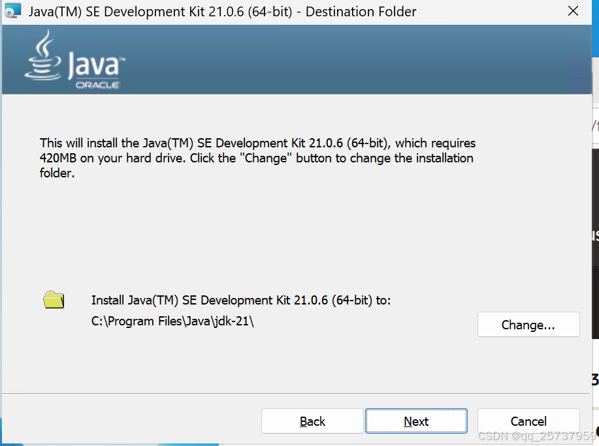Select the path text C:\Program Files\Java\jdk-21\
Screen dimensions: 599x446
click(x=172, y=321)
